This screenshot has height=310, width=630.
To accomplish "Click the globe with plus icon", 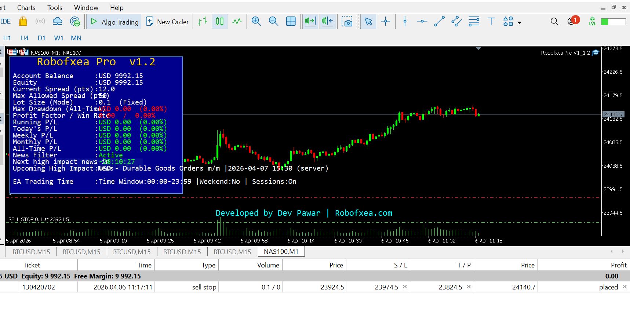I will [75, 22].
